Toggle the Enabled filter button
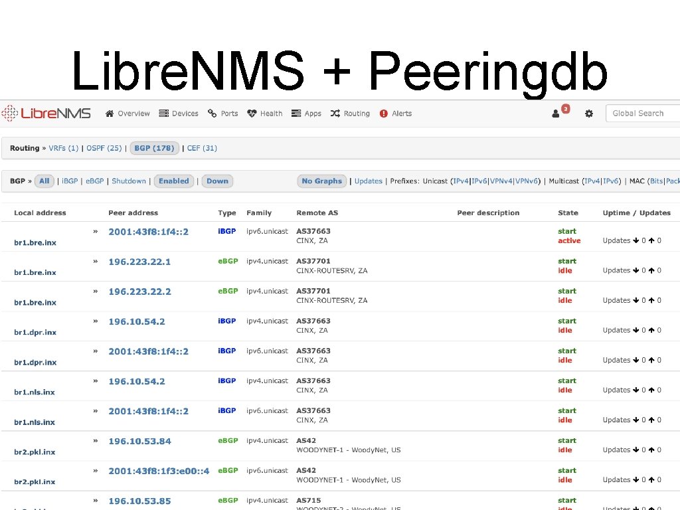 [x=174, y=181]
